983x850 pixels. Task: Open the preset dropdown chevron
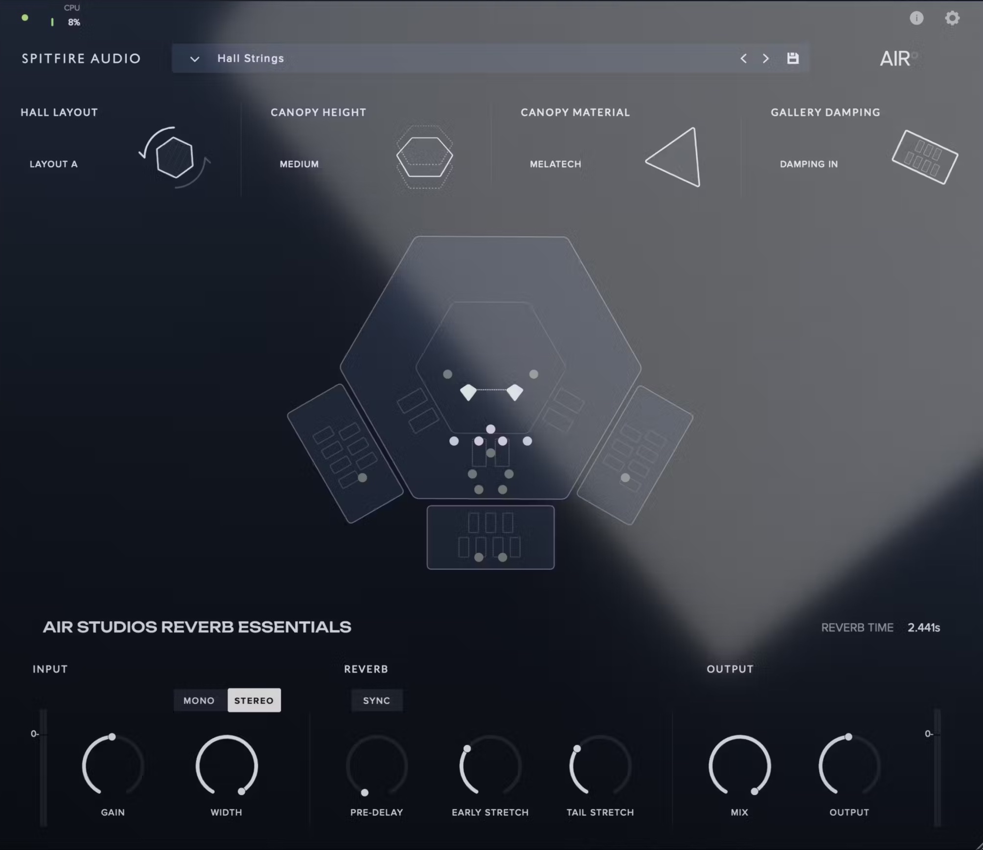pyautogui.click(x=194, y=59)
